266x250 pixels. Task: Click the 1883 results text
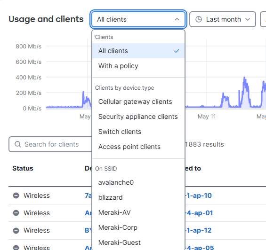pos(205,144)
